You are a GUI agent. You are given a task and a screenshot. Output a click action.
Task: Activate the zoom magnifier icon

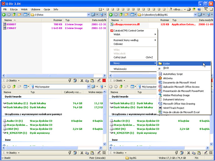coord(206,9)
